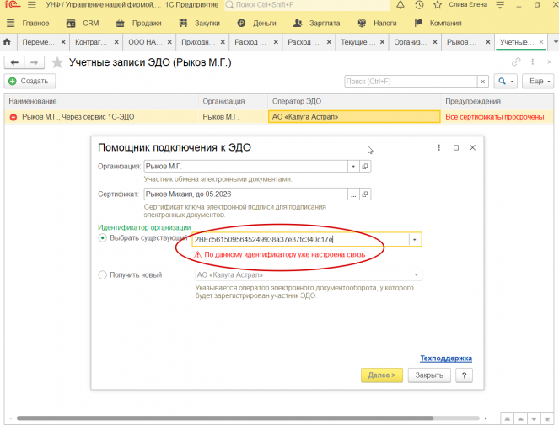Viewport: 559px width, 431px height.
Task: Open the Закупки section
Action: pos(207,23)
